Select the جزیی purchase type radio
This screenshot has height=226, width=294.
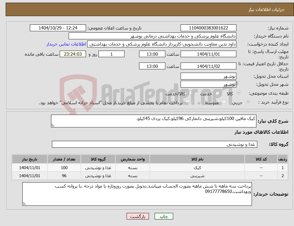pos(248,102)
